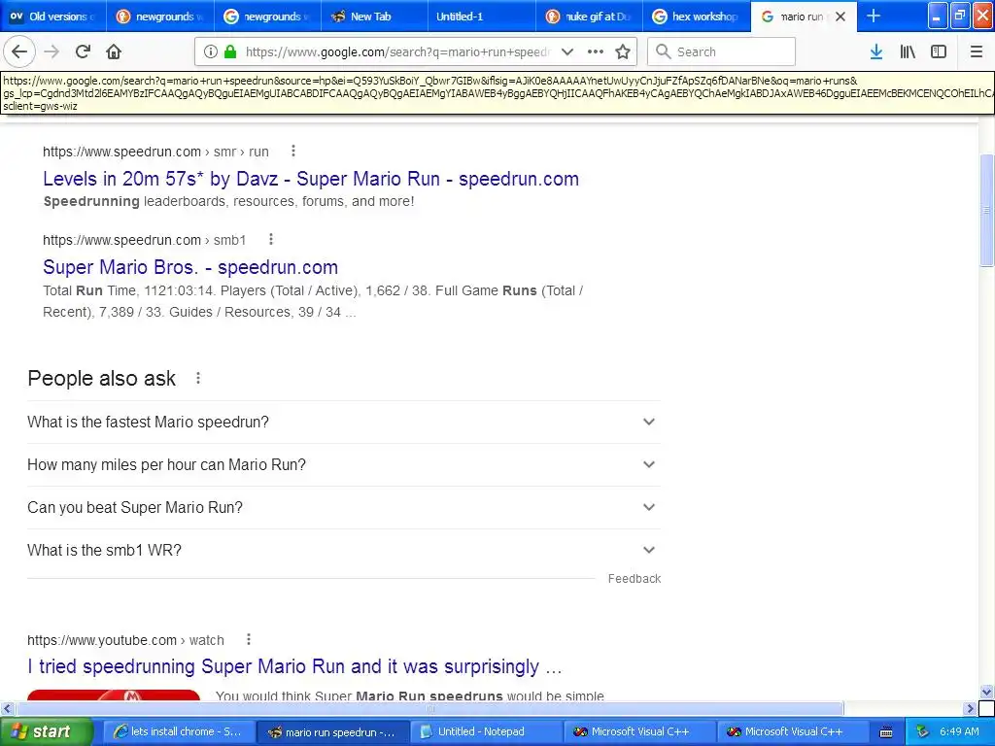Viewport: 995px width, 746px height.
Task: Open the address bar history dropdown arrow
Action: [x=567, y=52]
